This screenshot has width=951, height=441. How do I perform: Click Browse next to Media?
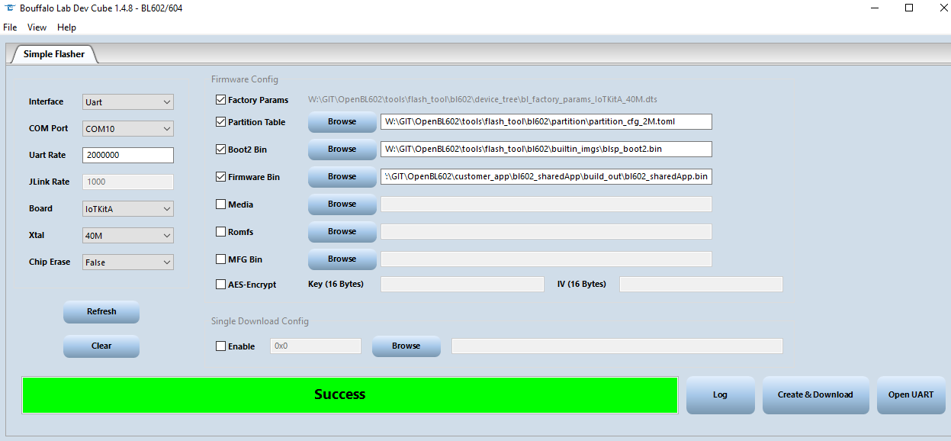coord(342,204)
